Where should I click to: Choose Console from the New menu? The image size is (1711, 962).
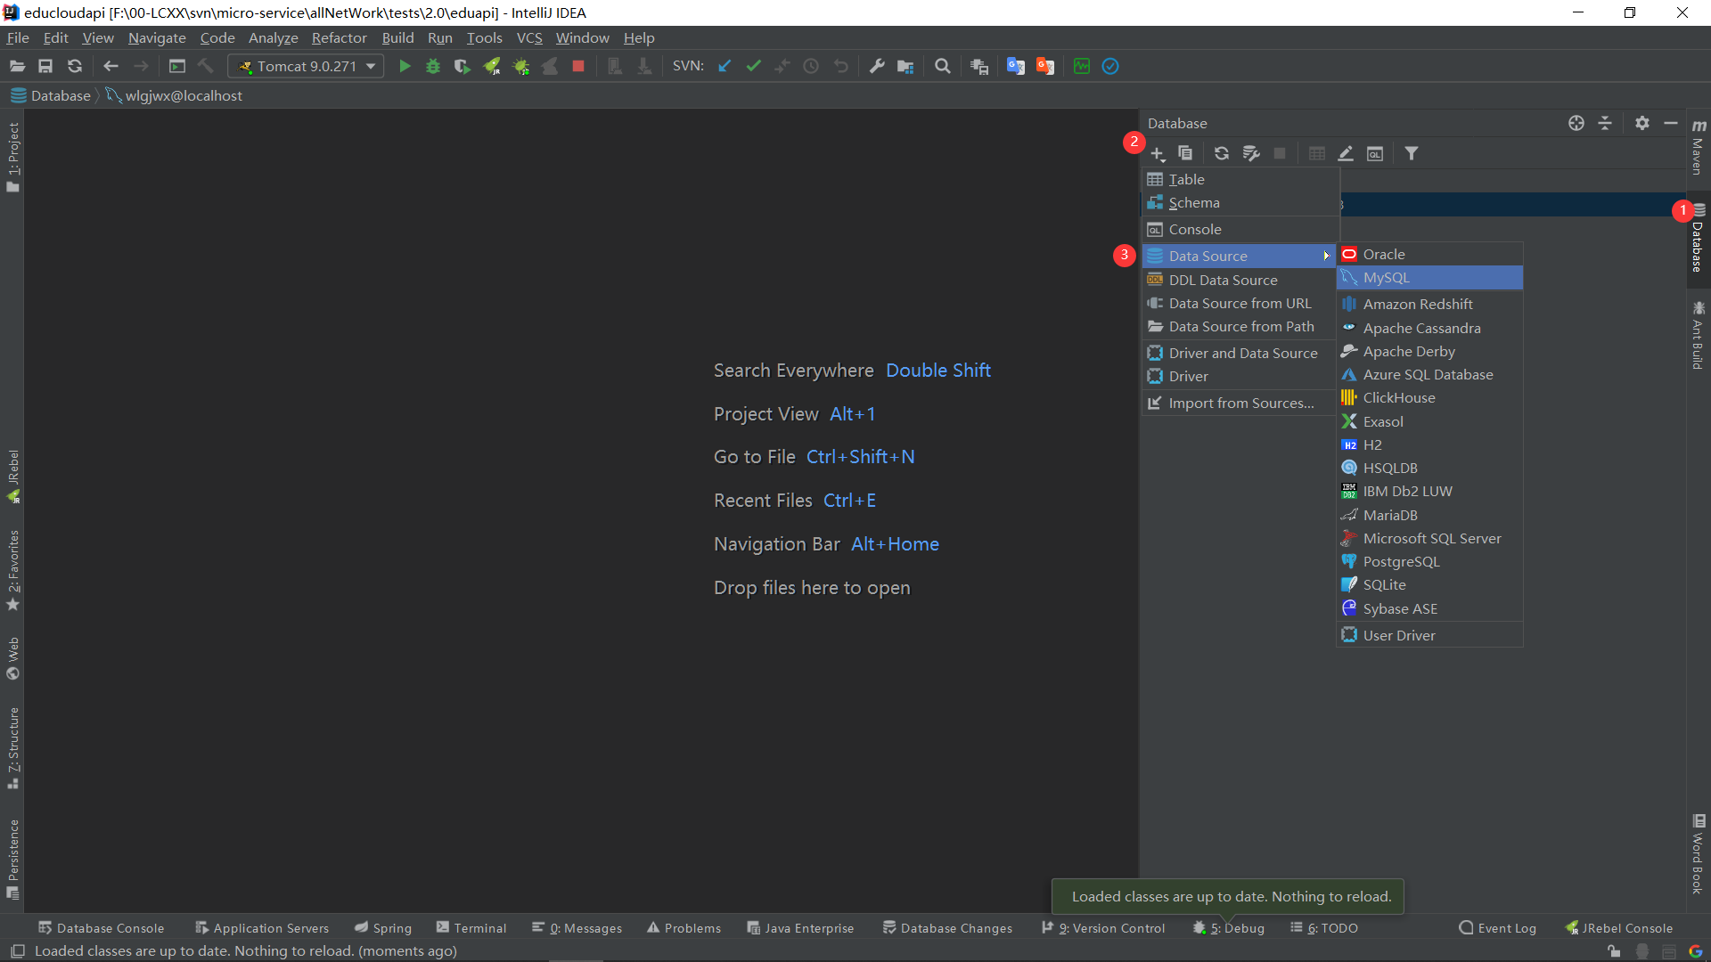click(1240, 230)
